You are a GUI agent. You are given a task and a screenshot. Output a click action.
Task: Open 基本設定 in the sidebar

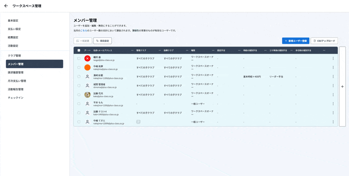(x=13, y=20)
